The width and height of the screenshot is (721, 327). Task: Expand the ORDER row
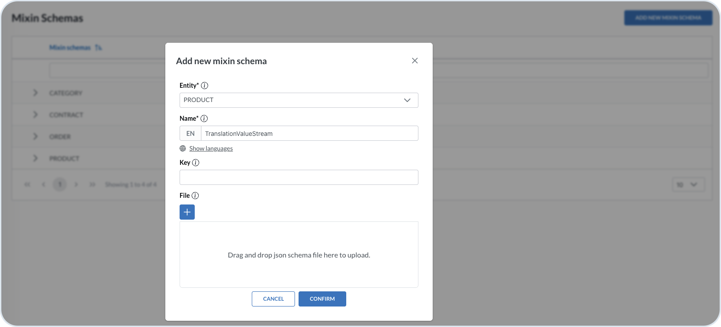pos(36,136)
